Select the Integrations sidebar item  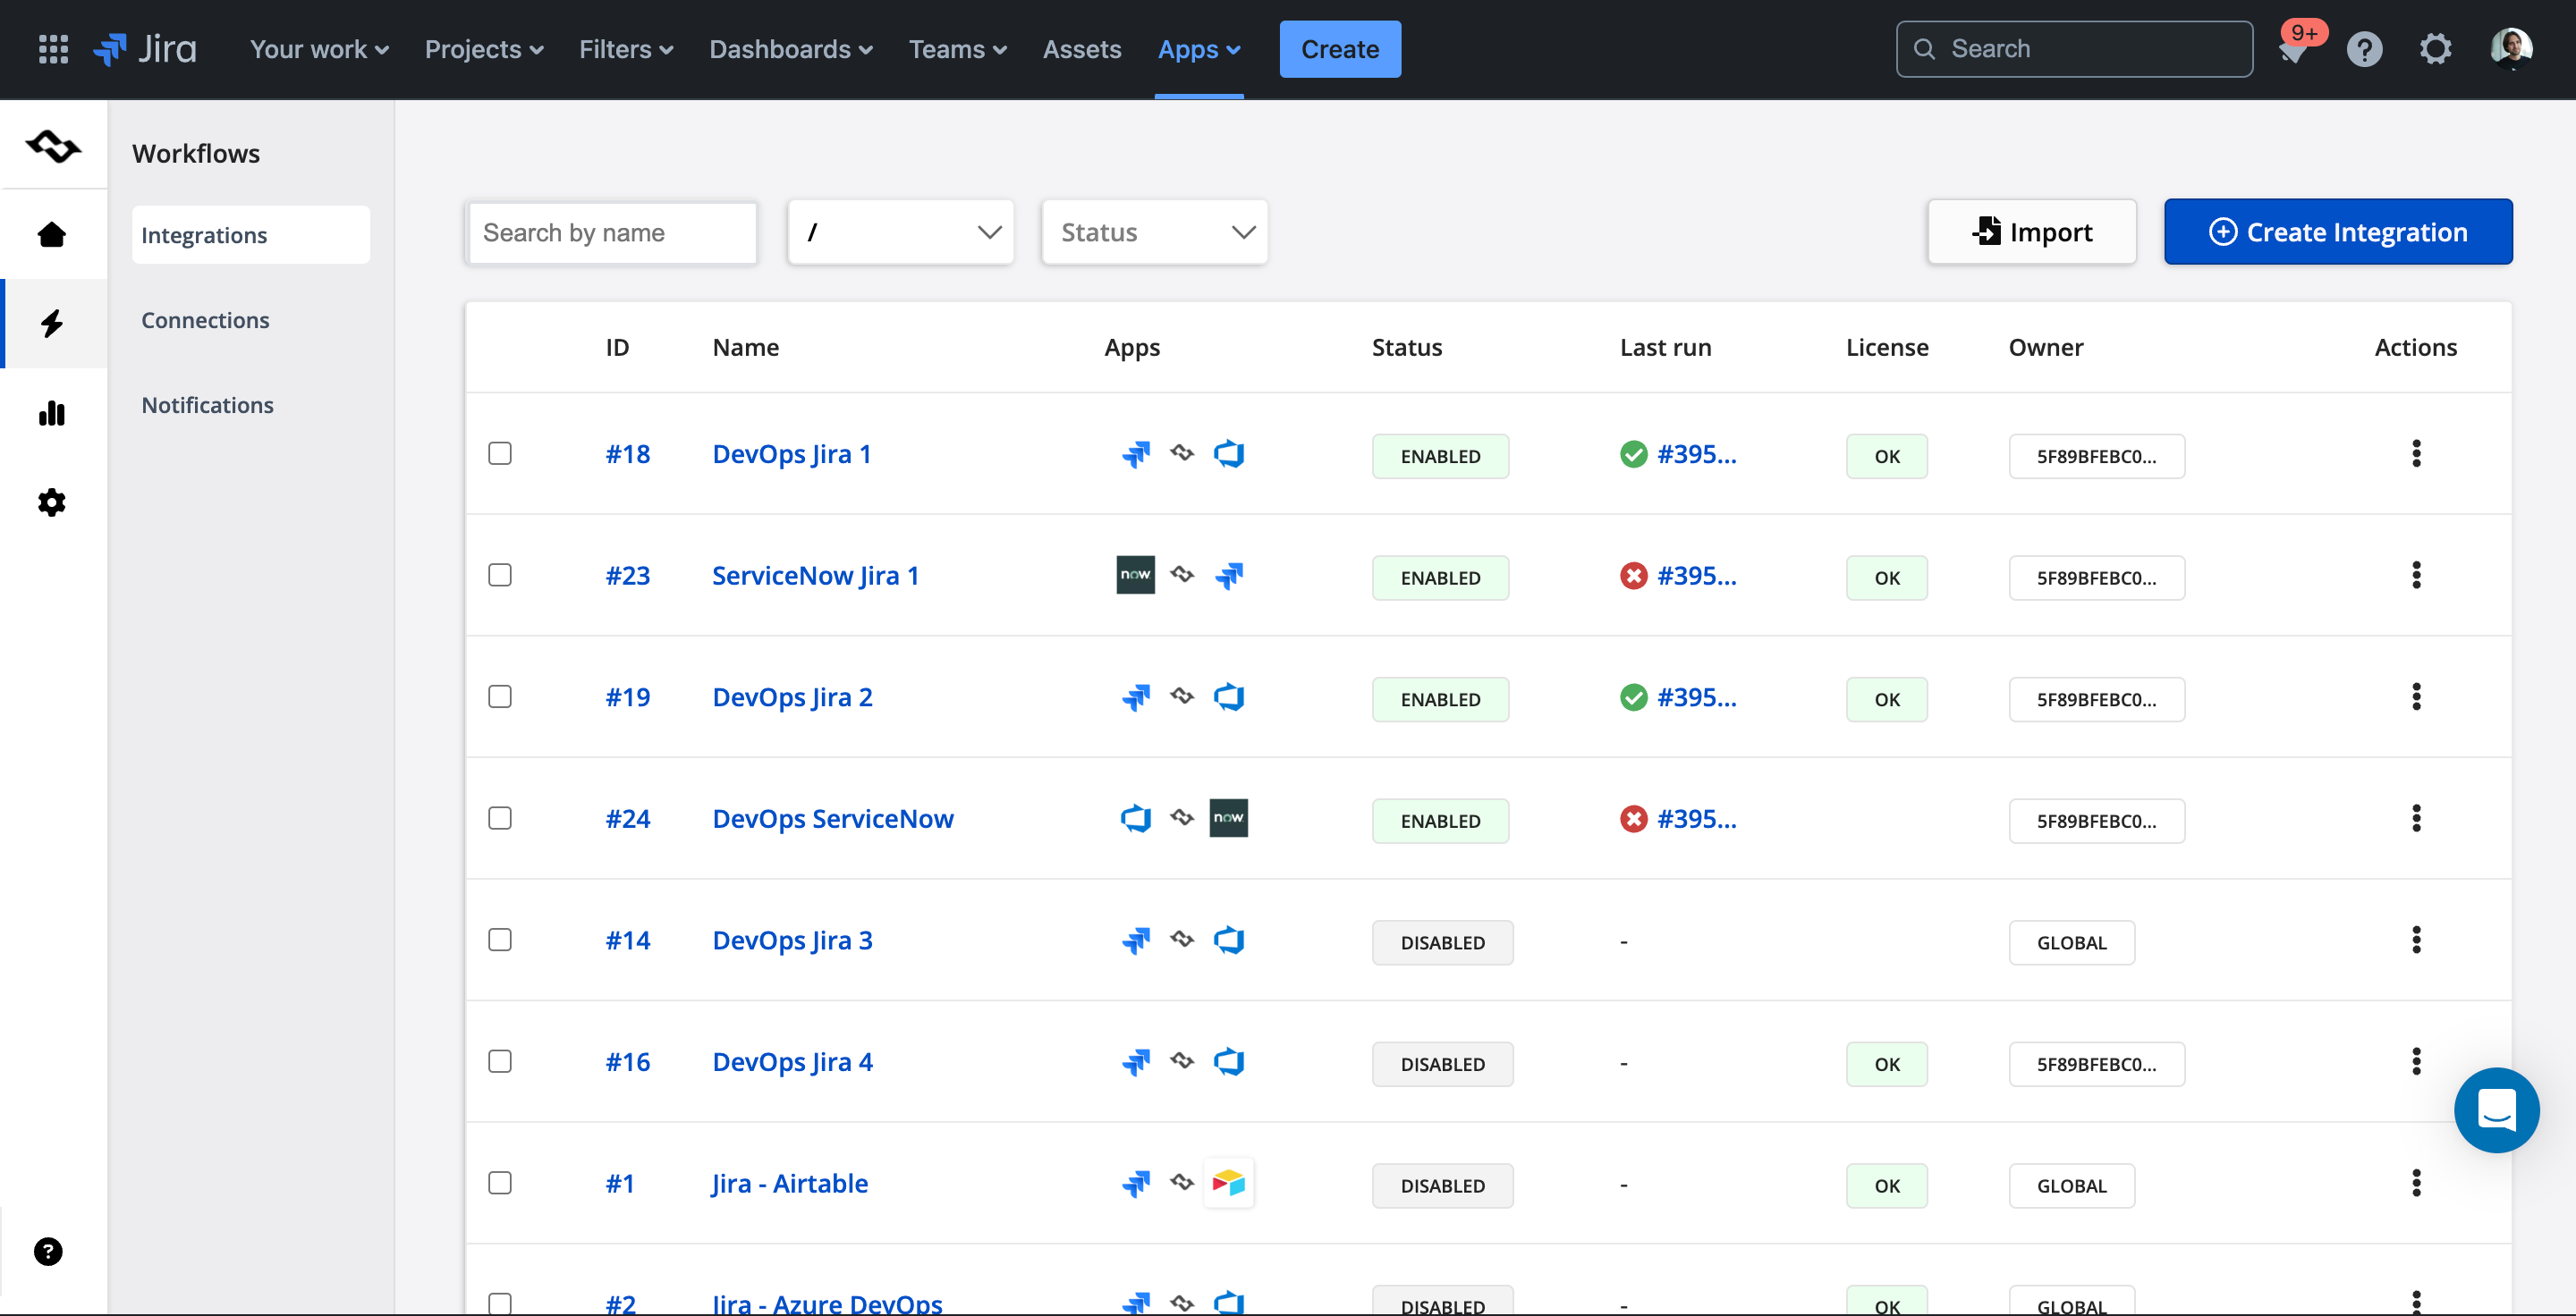point(250,235)
